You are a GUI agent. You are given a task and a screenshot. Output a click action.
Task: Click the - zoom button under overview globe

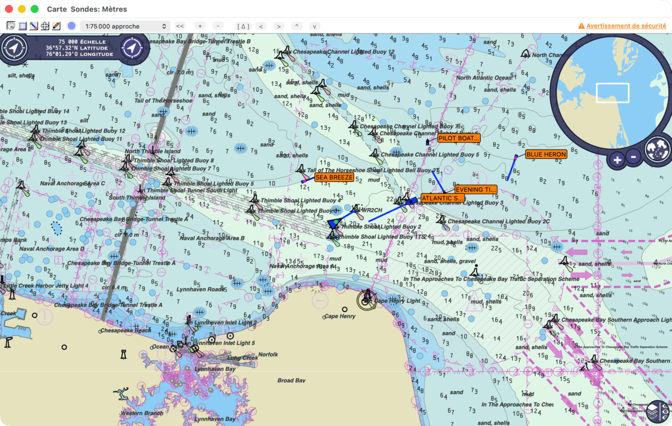tap(633, 157)
